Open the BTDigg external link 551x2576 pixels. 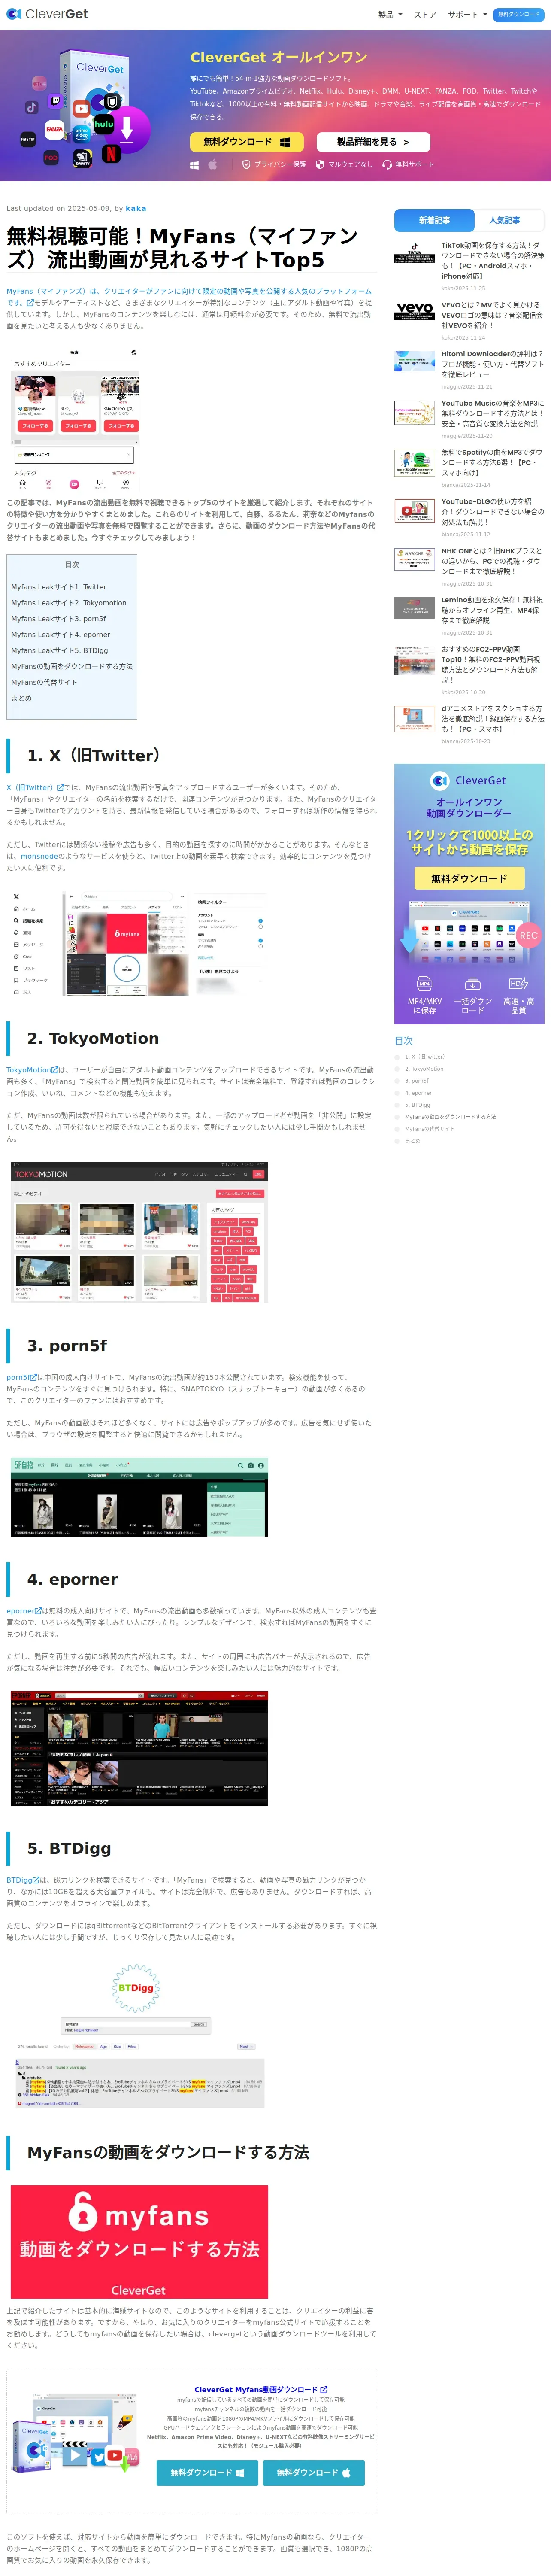[23, 1880]
